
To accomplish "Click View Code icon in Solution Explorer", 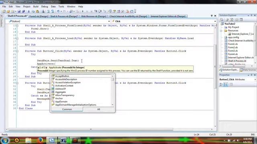I will coord(237,20).
